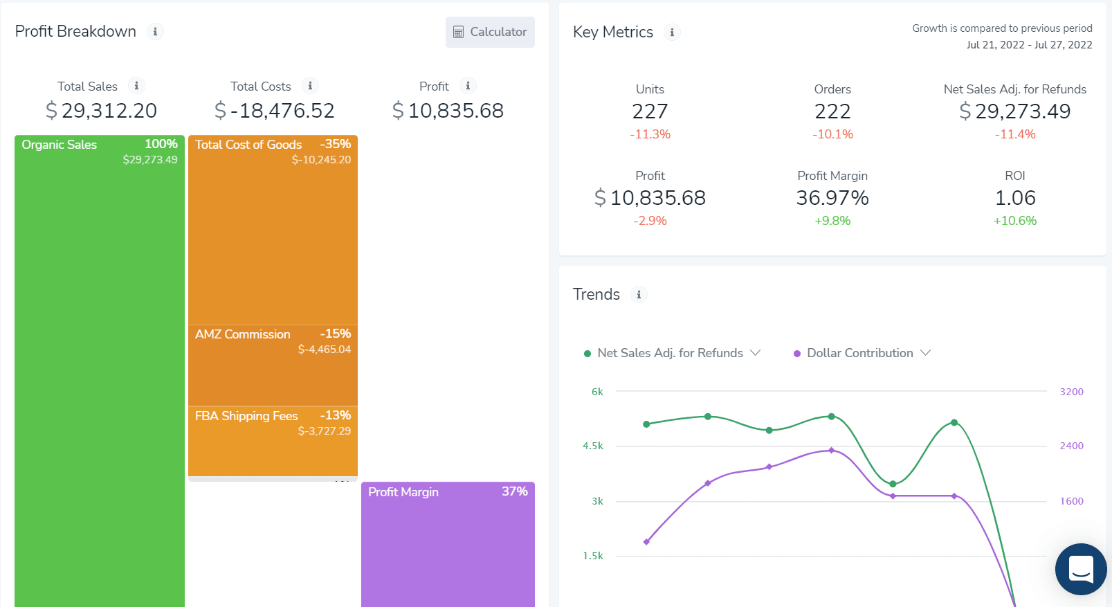Screen dimensions: 1112x607
Task: Expand the Dollar Contribution dropdown
Action: click(x=925, y=353)
